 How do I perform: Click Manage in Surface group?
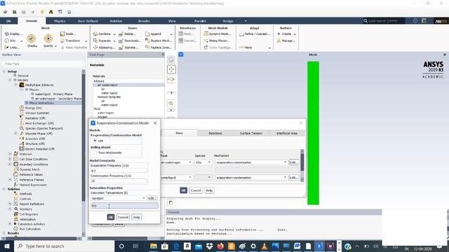click(x=286, y=41)
